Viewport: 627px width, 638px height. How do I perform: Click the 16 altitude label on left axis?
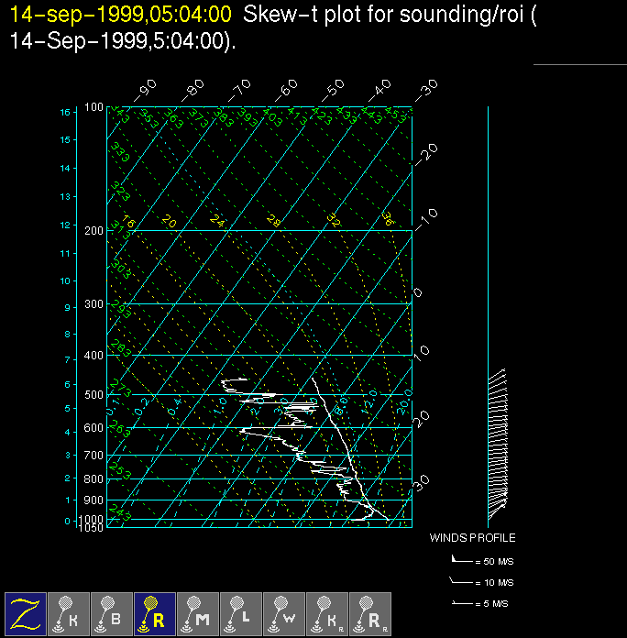[65, 112]
